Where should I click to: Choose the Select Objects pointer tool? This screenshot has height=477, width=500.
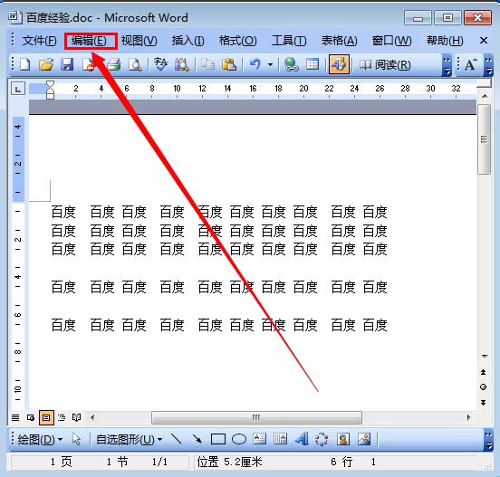coord(76,439)
